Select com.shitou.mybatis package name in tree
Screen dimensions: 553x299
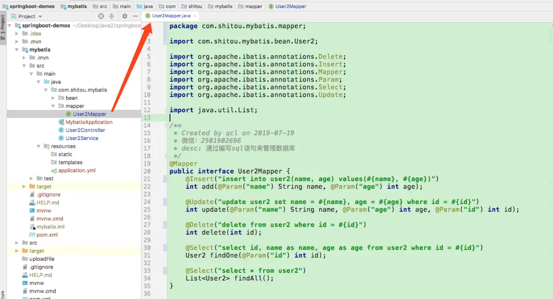(x=83, y=90)
